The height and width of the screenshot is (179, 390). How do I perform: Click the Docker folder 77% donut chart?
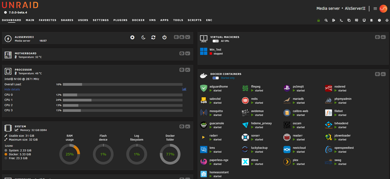click(x=170, y=154)
